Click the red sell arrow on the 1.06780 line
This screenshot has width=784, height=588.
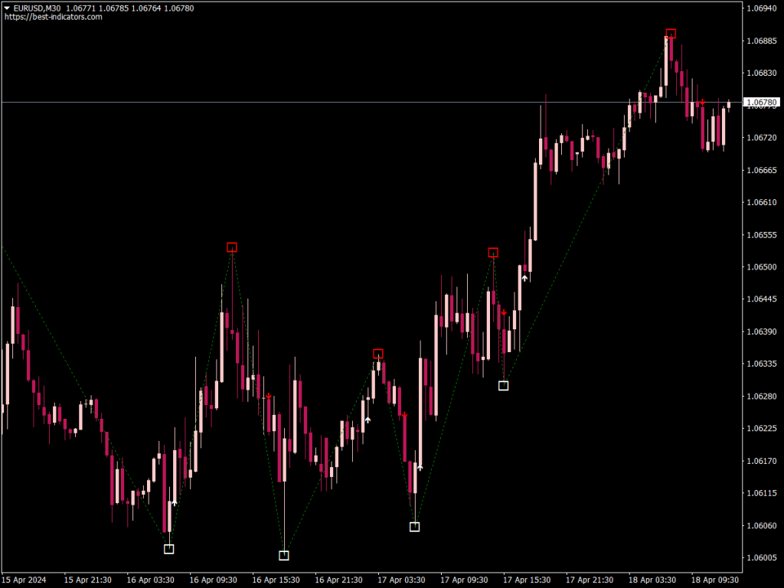pyautogui.click(x=703, y=103)
